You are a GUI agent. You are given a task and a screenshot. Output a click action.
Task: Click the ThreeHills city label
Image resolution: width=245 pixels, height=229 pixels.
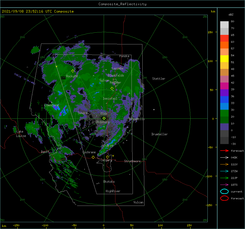(x=136, y=119)
